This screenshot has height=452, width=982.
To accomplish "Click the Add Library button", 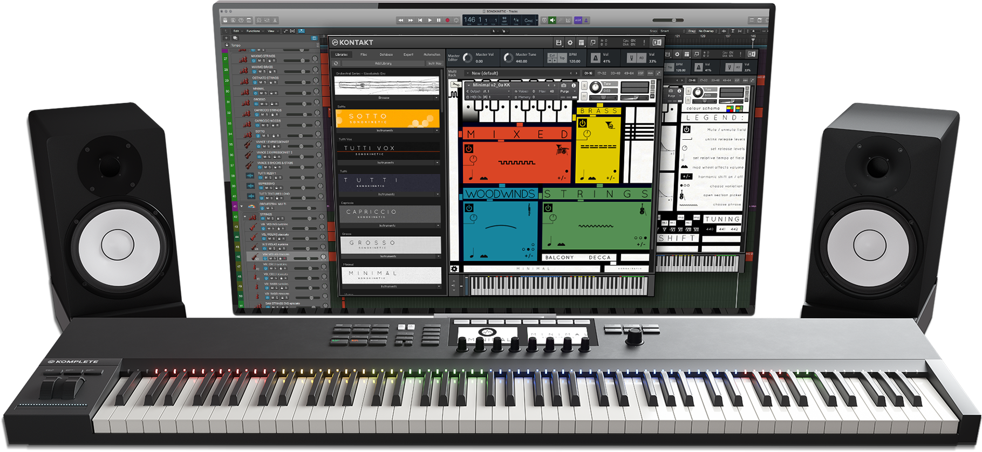I will 383,63.
